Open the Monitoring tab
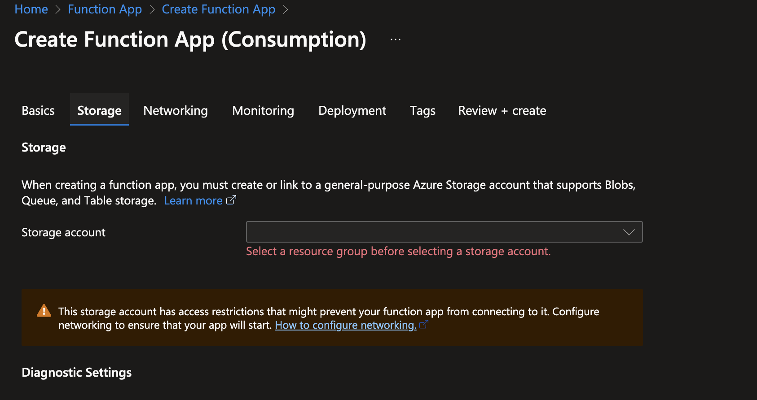Screen dimensions: 757x400 263,110
